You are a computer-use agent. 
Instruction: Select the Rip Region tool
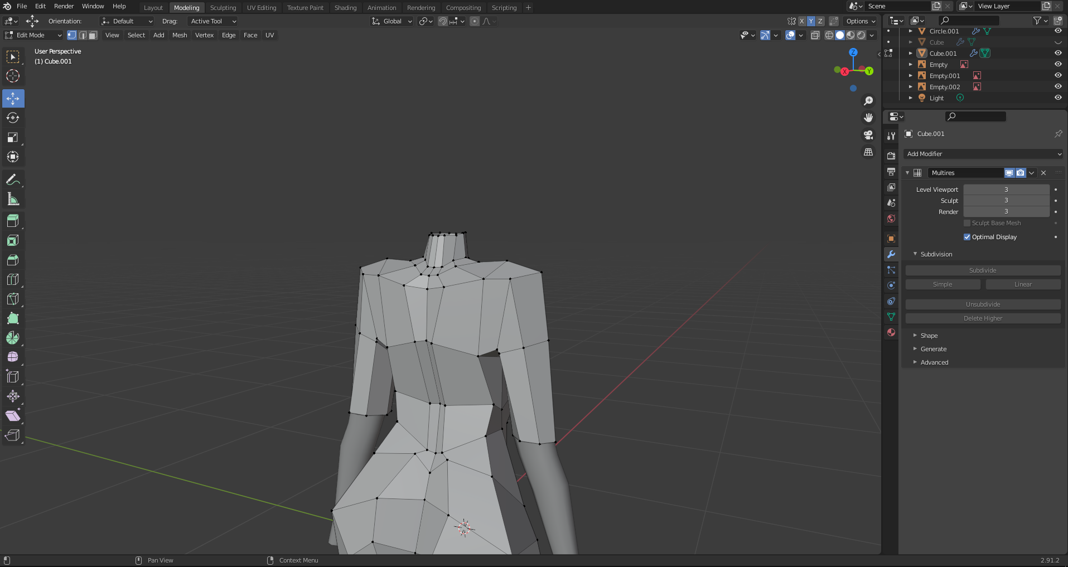(13, 435)
